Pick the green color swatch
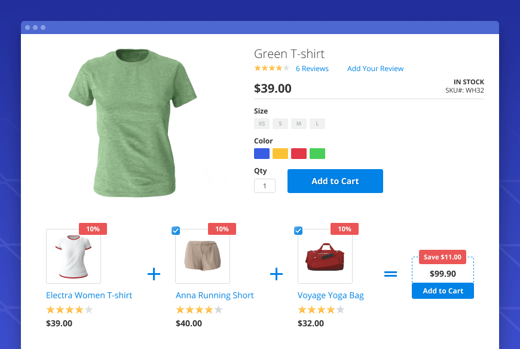Image resolution: width=520 pixels, height=349 pixels. pyautogui.click(x=317, y=154)
